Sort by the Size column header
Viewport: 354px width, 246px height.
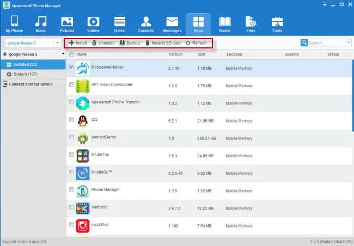[202, 54]
